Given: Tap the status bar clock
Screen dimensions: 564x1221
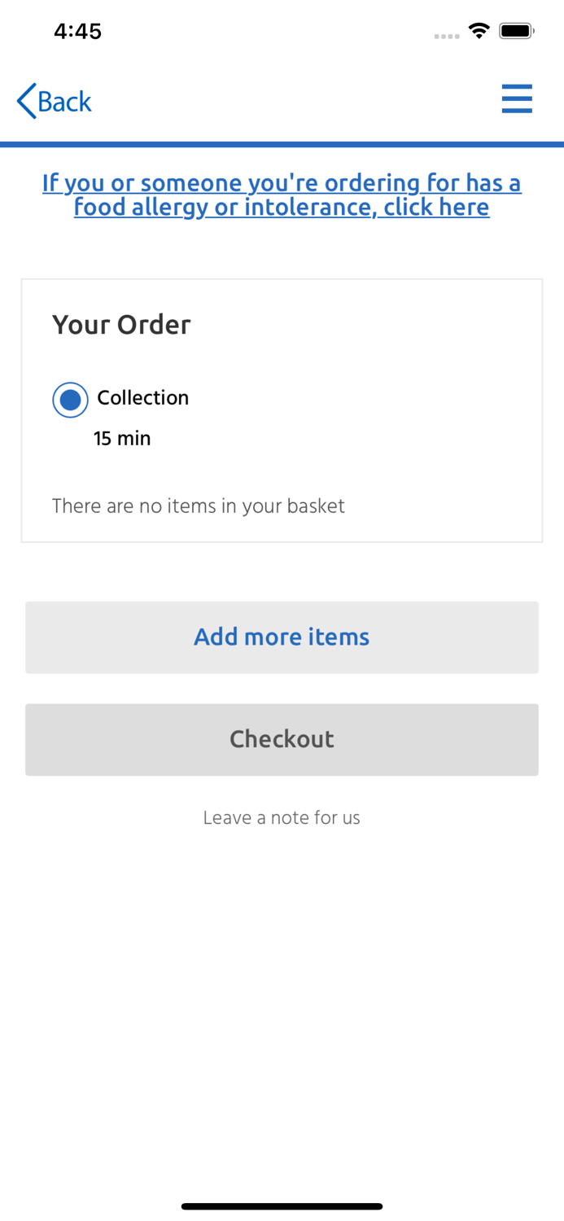Looking at the screenshot, I should 77,32.
